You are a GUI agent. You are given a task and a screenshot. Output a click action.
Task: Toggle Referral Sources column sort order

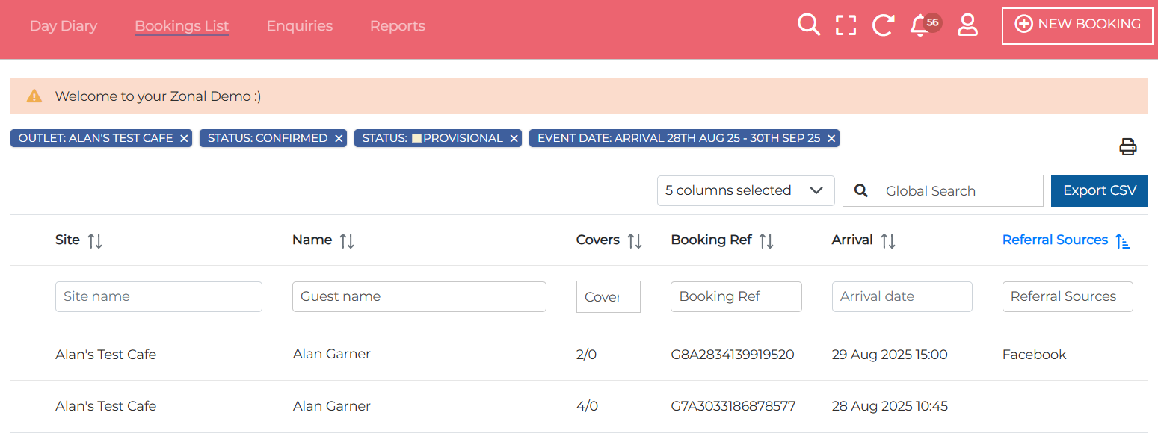coord(1122,240)
